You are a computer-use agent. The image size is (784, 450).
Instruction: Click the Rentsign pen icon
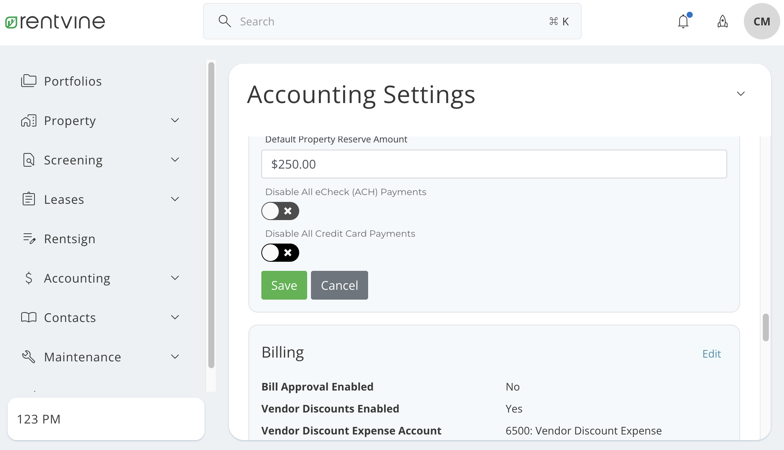coord(29,239)
